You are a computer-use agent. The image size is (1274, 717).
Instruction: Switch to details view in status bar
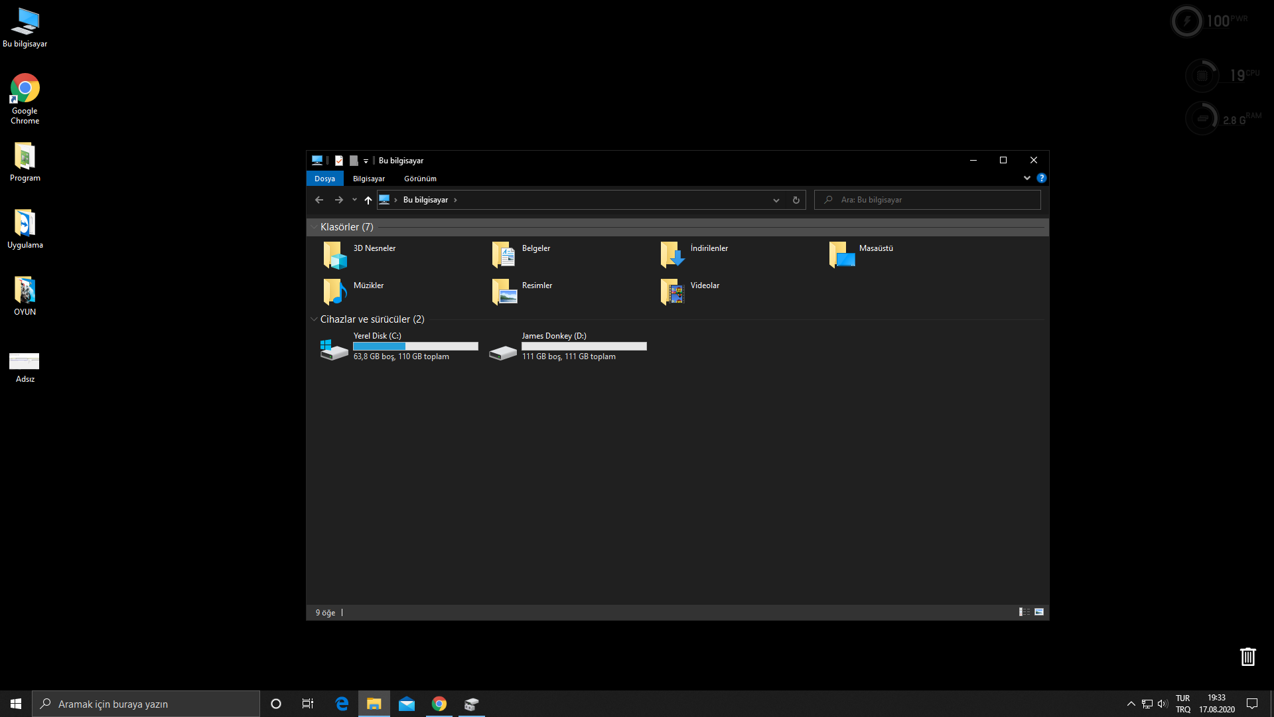[1024, 612]
